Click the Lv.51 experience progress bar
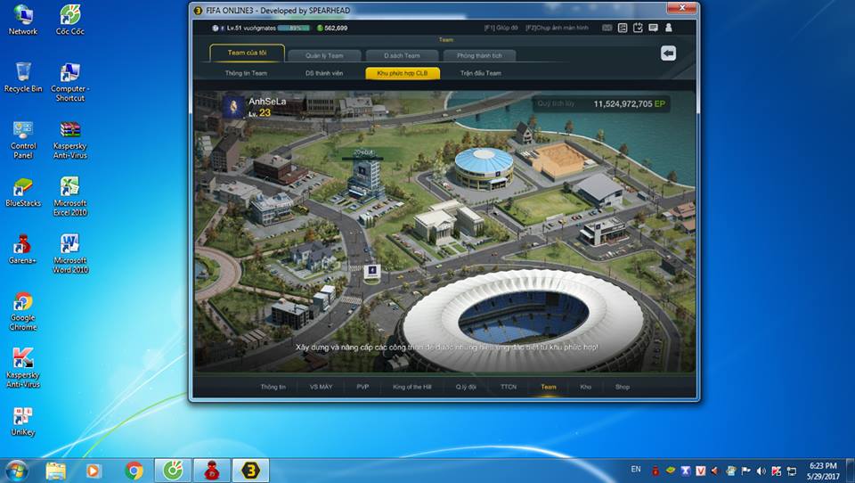Viewport: 855px width, 483px height. pos(293,28)
